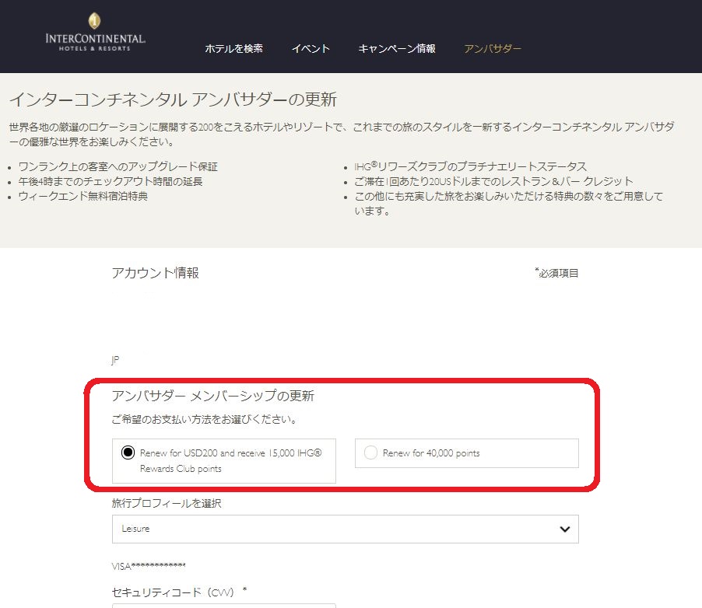Click the 20USドルまでのレストラン&バー クレジット bullet
Viewport: 702px width, 608px height.
tap(493, 181)
